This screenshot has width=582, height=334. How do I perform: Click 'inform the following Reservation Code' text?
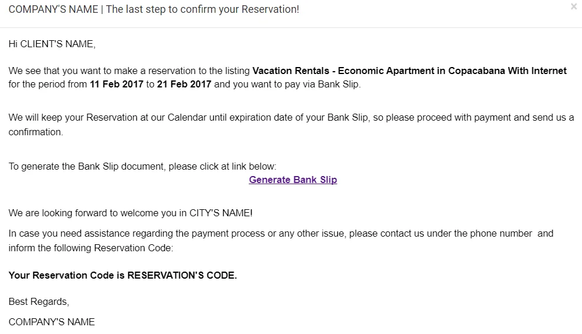click(x=91, y=248)
